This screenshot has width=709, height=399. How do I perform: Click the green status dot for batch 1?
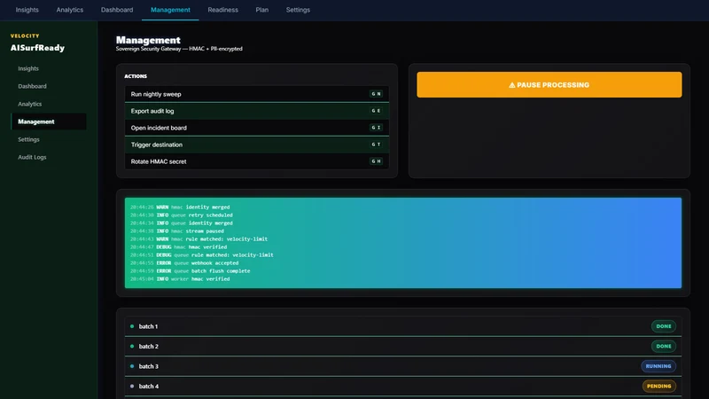coord(132,326)
